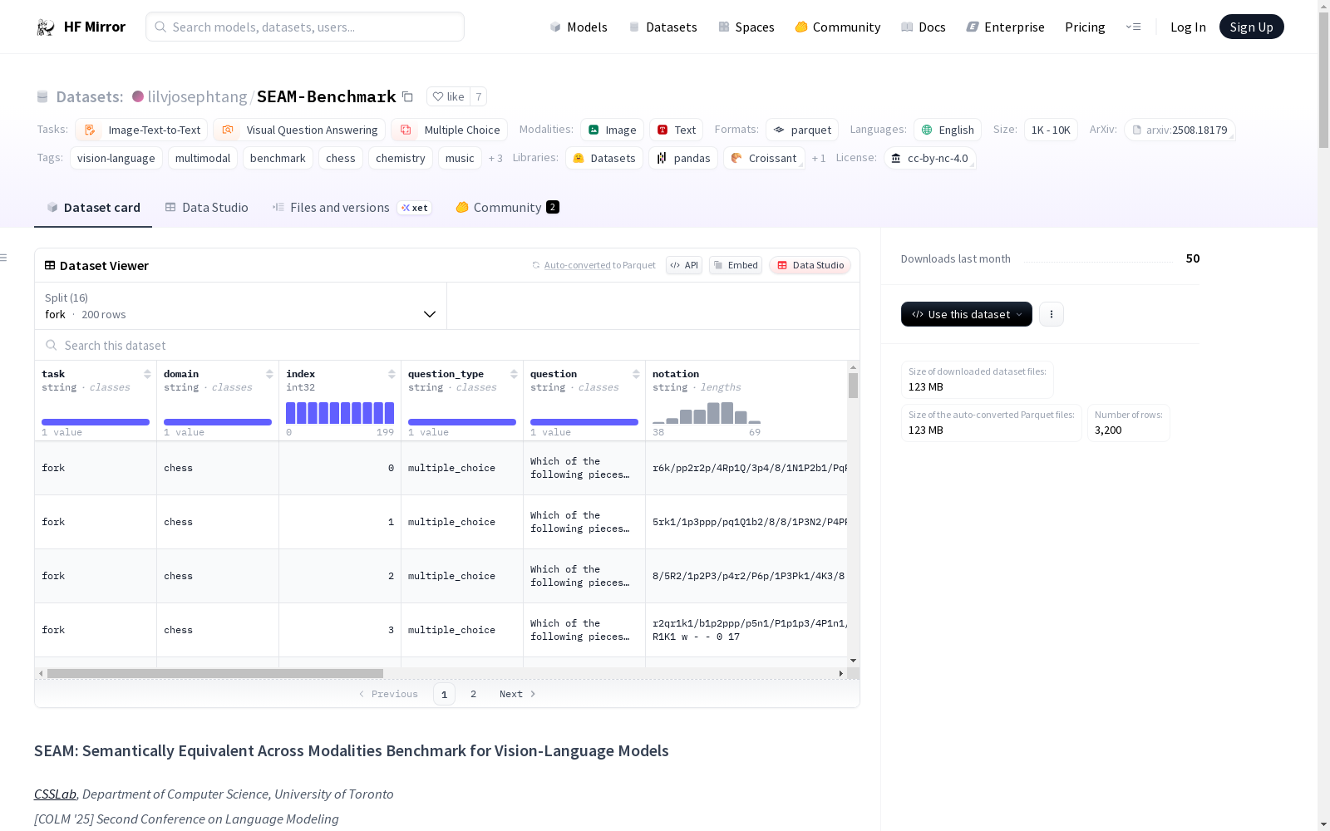Image resolution: width=1330 pixels, height=831 pixels.
Task: Click the HF Mirror logo icon
Action: tap(46, 27)
